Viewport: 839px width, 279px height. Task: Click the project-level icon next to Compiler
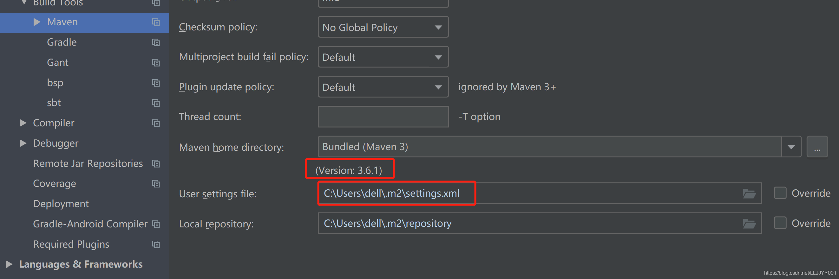click(156, 123)
